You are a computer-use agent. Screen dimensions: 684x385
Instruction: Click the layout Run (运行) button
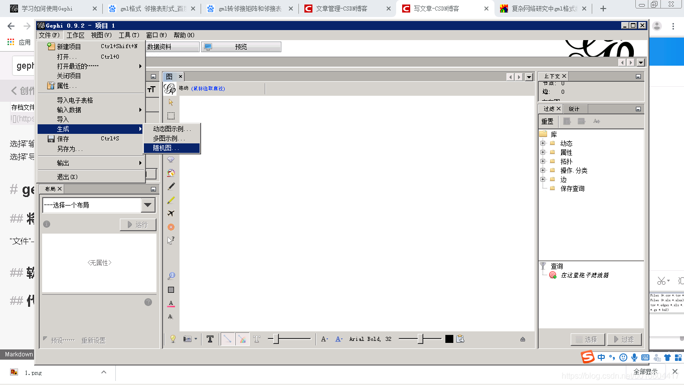click(138, 225)
